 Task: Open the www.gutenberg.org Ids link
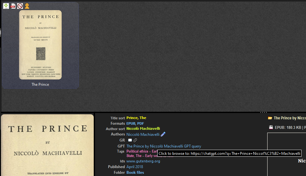point(143,161)
